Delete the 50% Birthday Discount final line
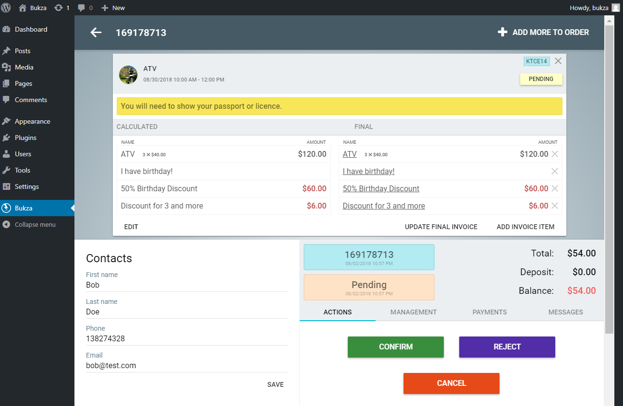Screen dimensions: 623x406 pos(555,189)
